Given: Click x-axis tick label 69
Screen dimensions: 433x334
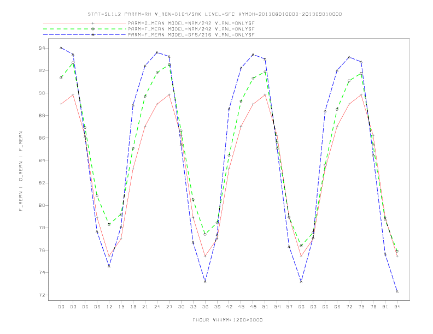Looking at the screenshot, I should coord(337,307).
